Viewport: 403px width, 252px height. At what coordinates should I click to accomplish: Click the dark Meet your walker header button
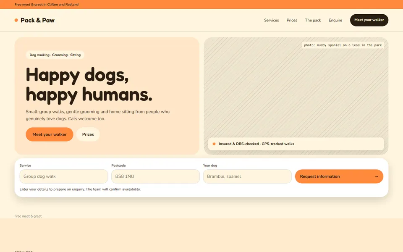[369, 20]
